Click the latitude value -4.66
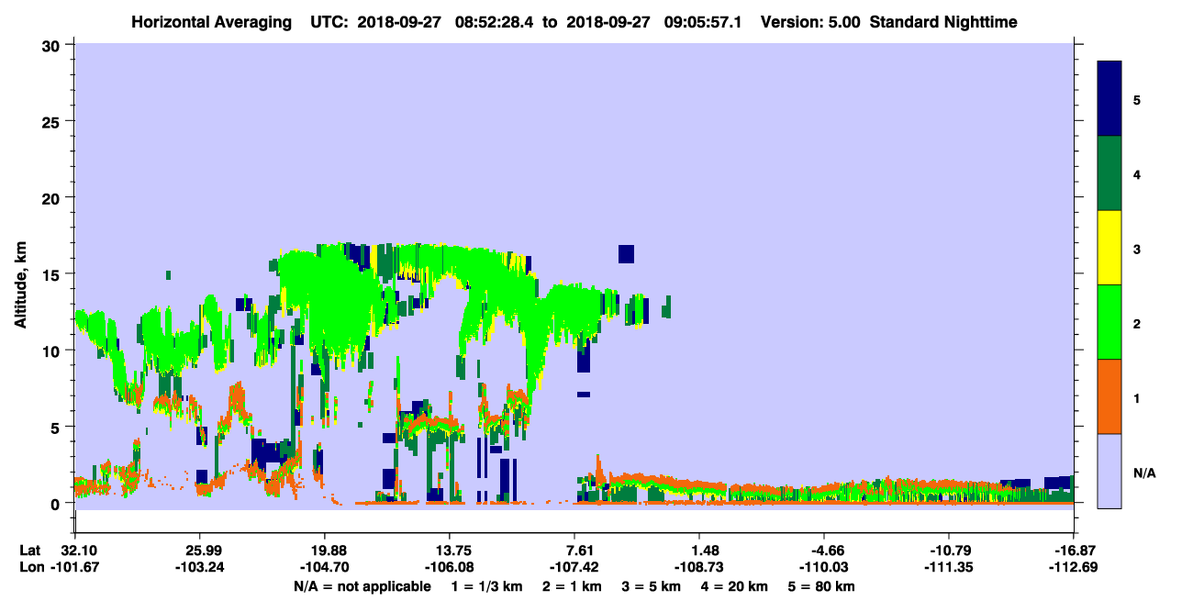The width and height of the screenshot is (1193, 612). coord(824,550)
